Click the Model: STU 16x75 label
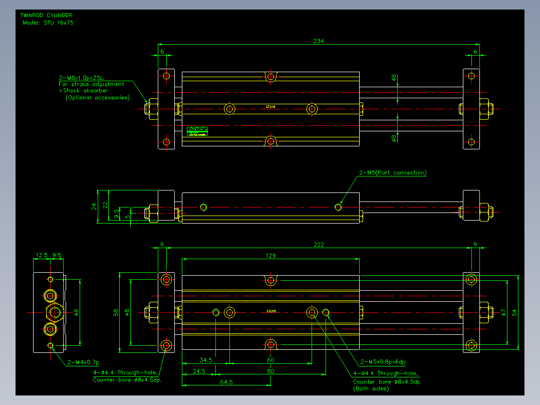540x405 pixels. [x=48, y=23]
